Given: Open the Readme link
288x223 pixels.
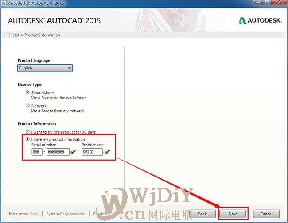Looking at the screenshot, I should tap(101, 214).
